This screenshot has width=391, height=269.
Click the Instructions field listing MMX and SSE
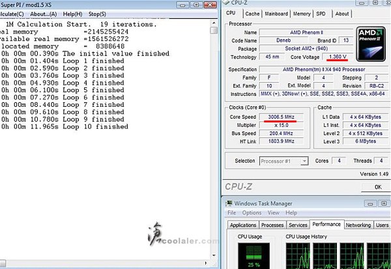(324, 94)
